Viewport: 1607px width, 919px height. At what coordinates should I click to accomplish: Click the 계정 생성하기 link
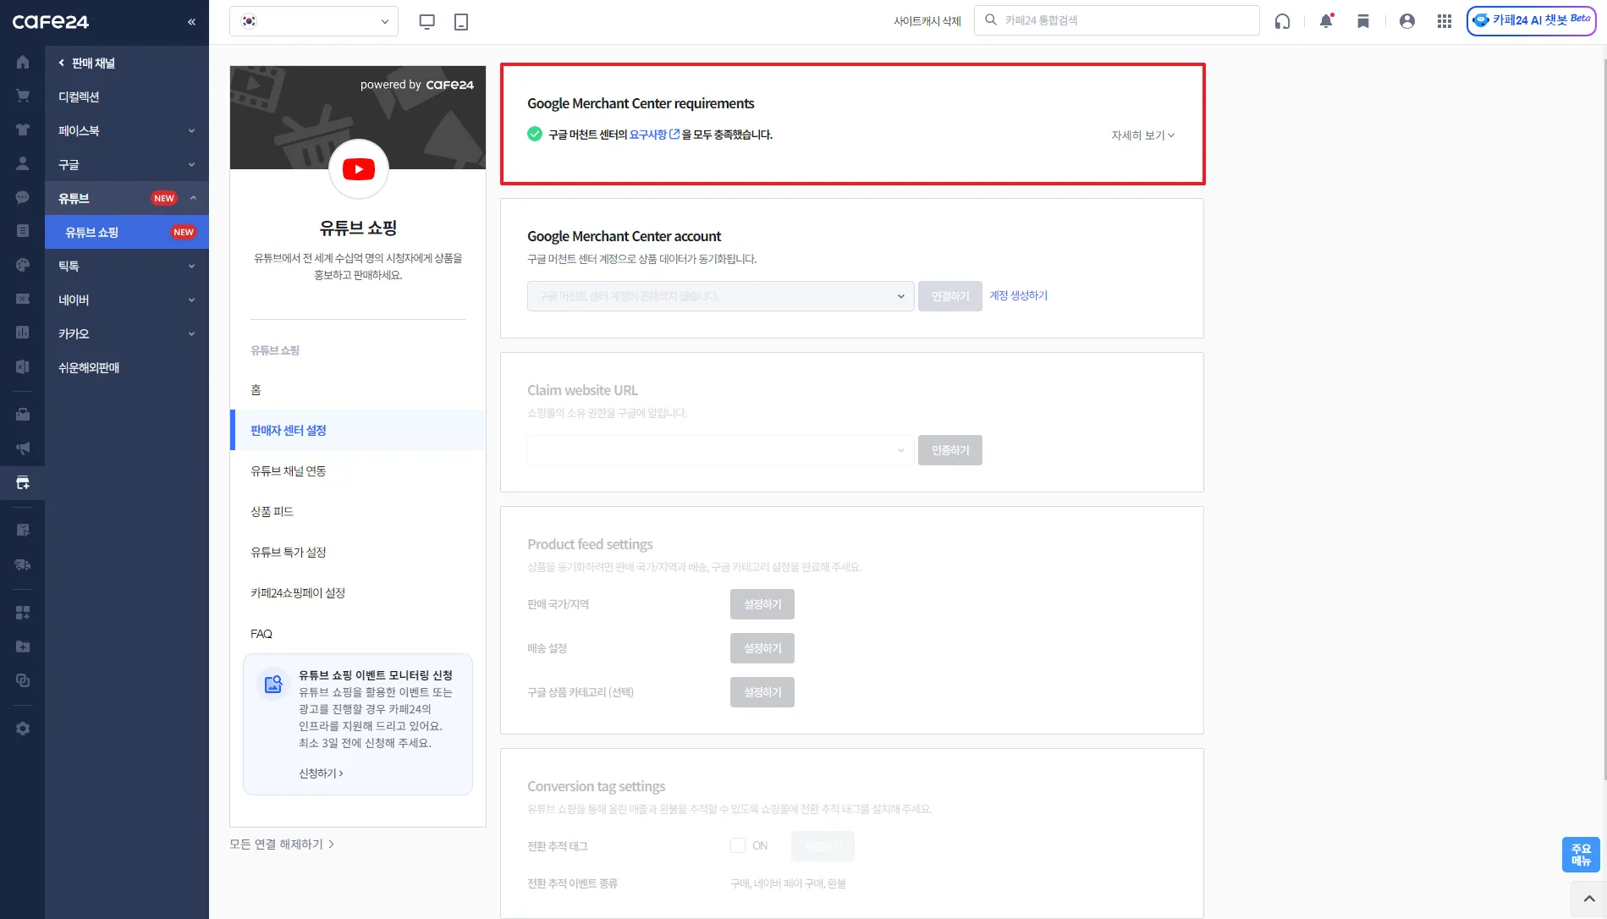coord(1018,295)
